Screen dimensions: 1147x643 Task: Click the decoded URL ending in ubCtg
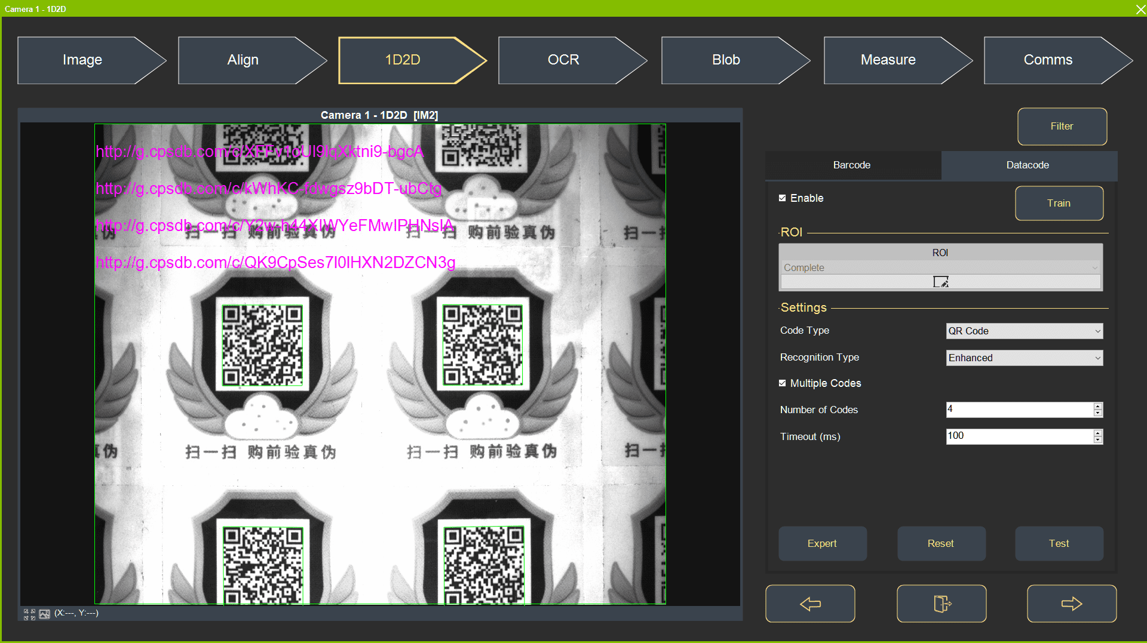(x=269, y=189)
